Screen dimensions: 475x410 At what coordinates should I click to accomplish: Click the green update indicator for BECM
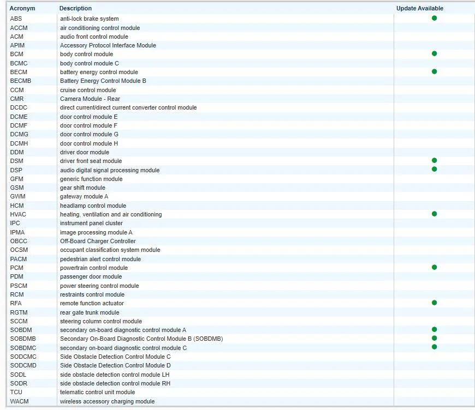[x=434, y=71]
